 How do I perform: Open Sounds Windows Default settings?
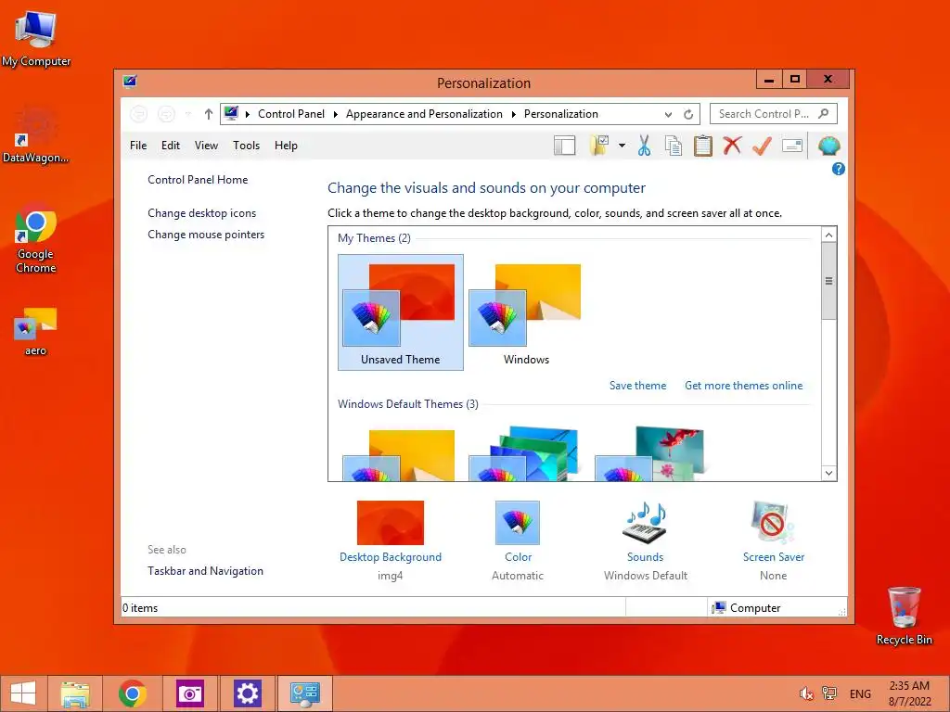tap(646, 540)
